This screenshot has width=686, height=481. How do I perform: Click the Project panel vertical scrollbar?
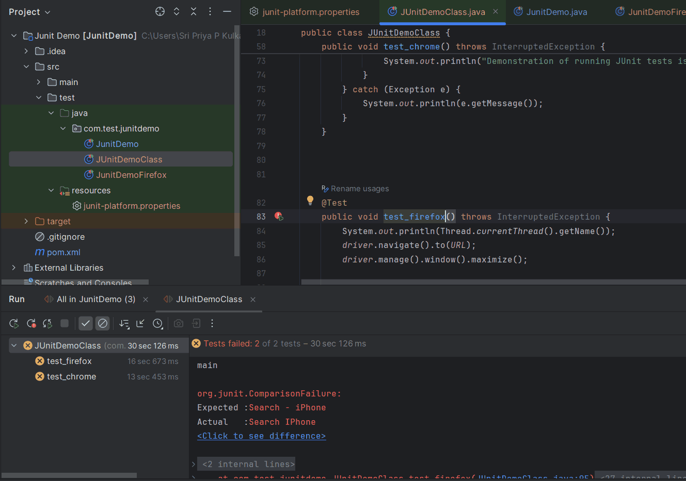coord(237,140)
